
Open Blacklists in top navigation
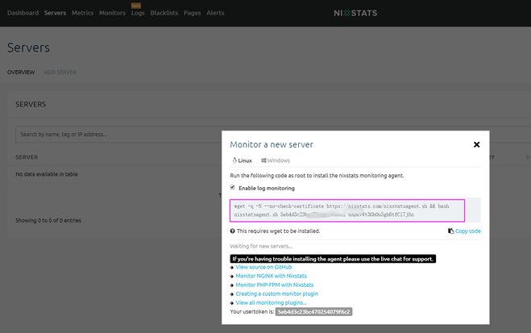click(164, 13)
